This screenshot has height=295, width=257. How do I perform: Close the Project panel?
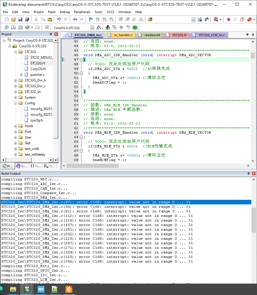coord(56,34)
